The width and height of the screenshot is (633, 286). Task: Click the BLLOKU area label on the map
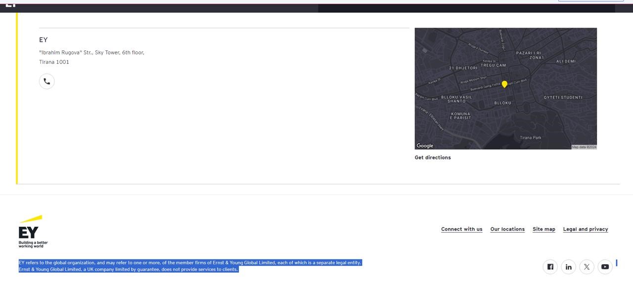502,103
